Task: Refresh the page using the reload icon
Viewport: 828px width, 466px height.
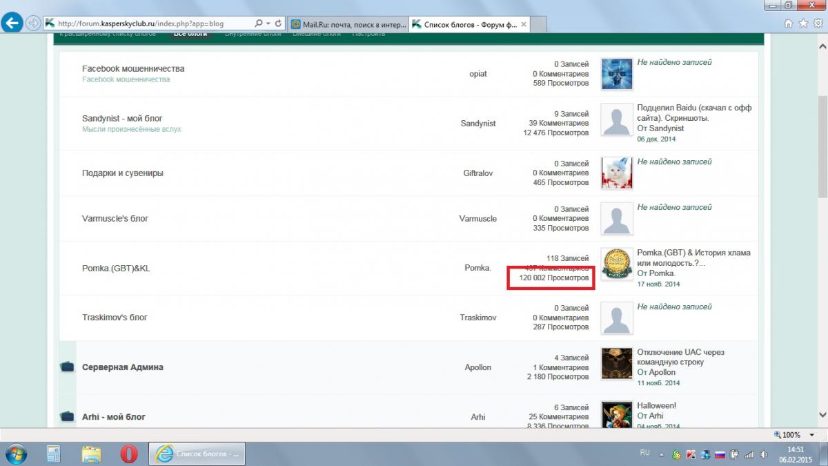Action: (277, 23)
